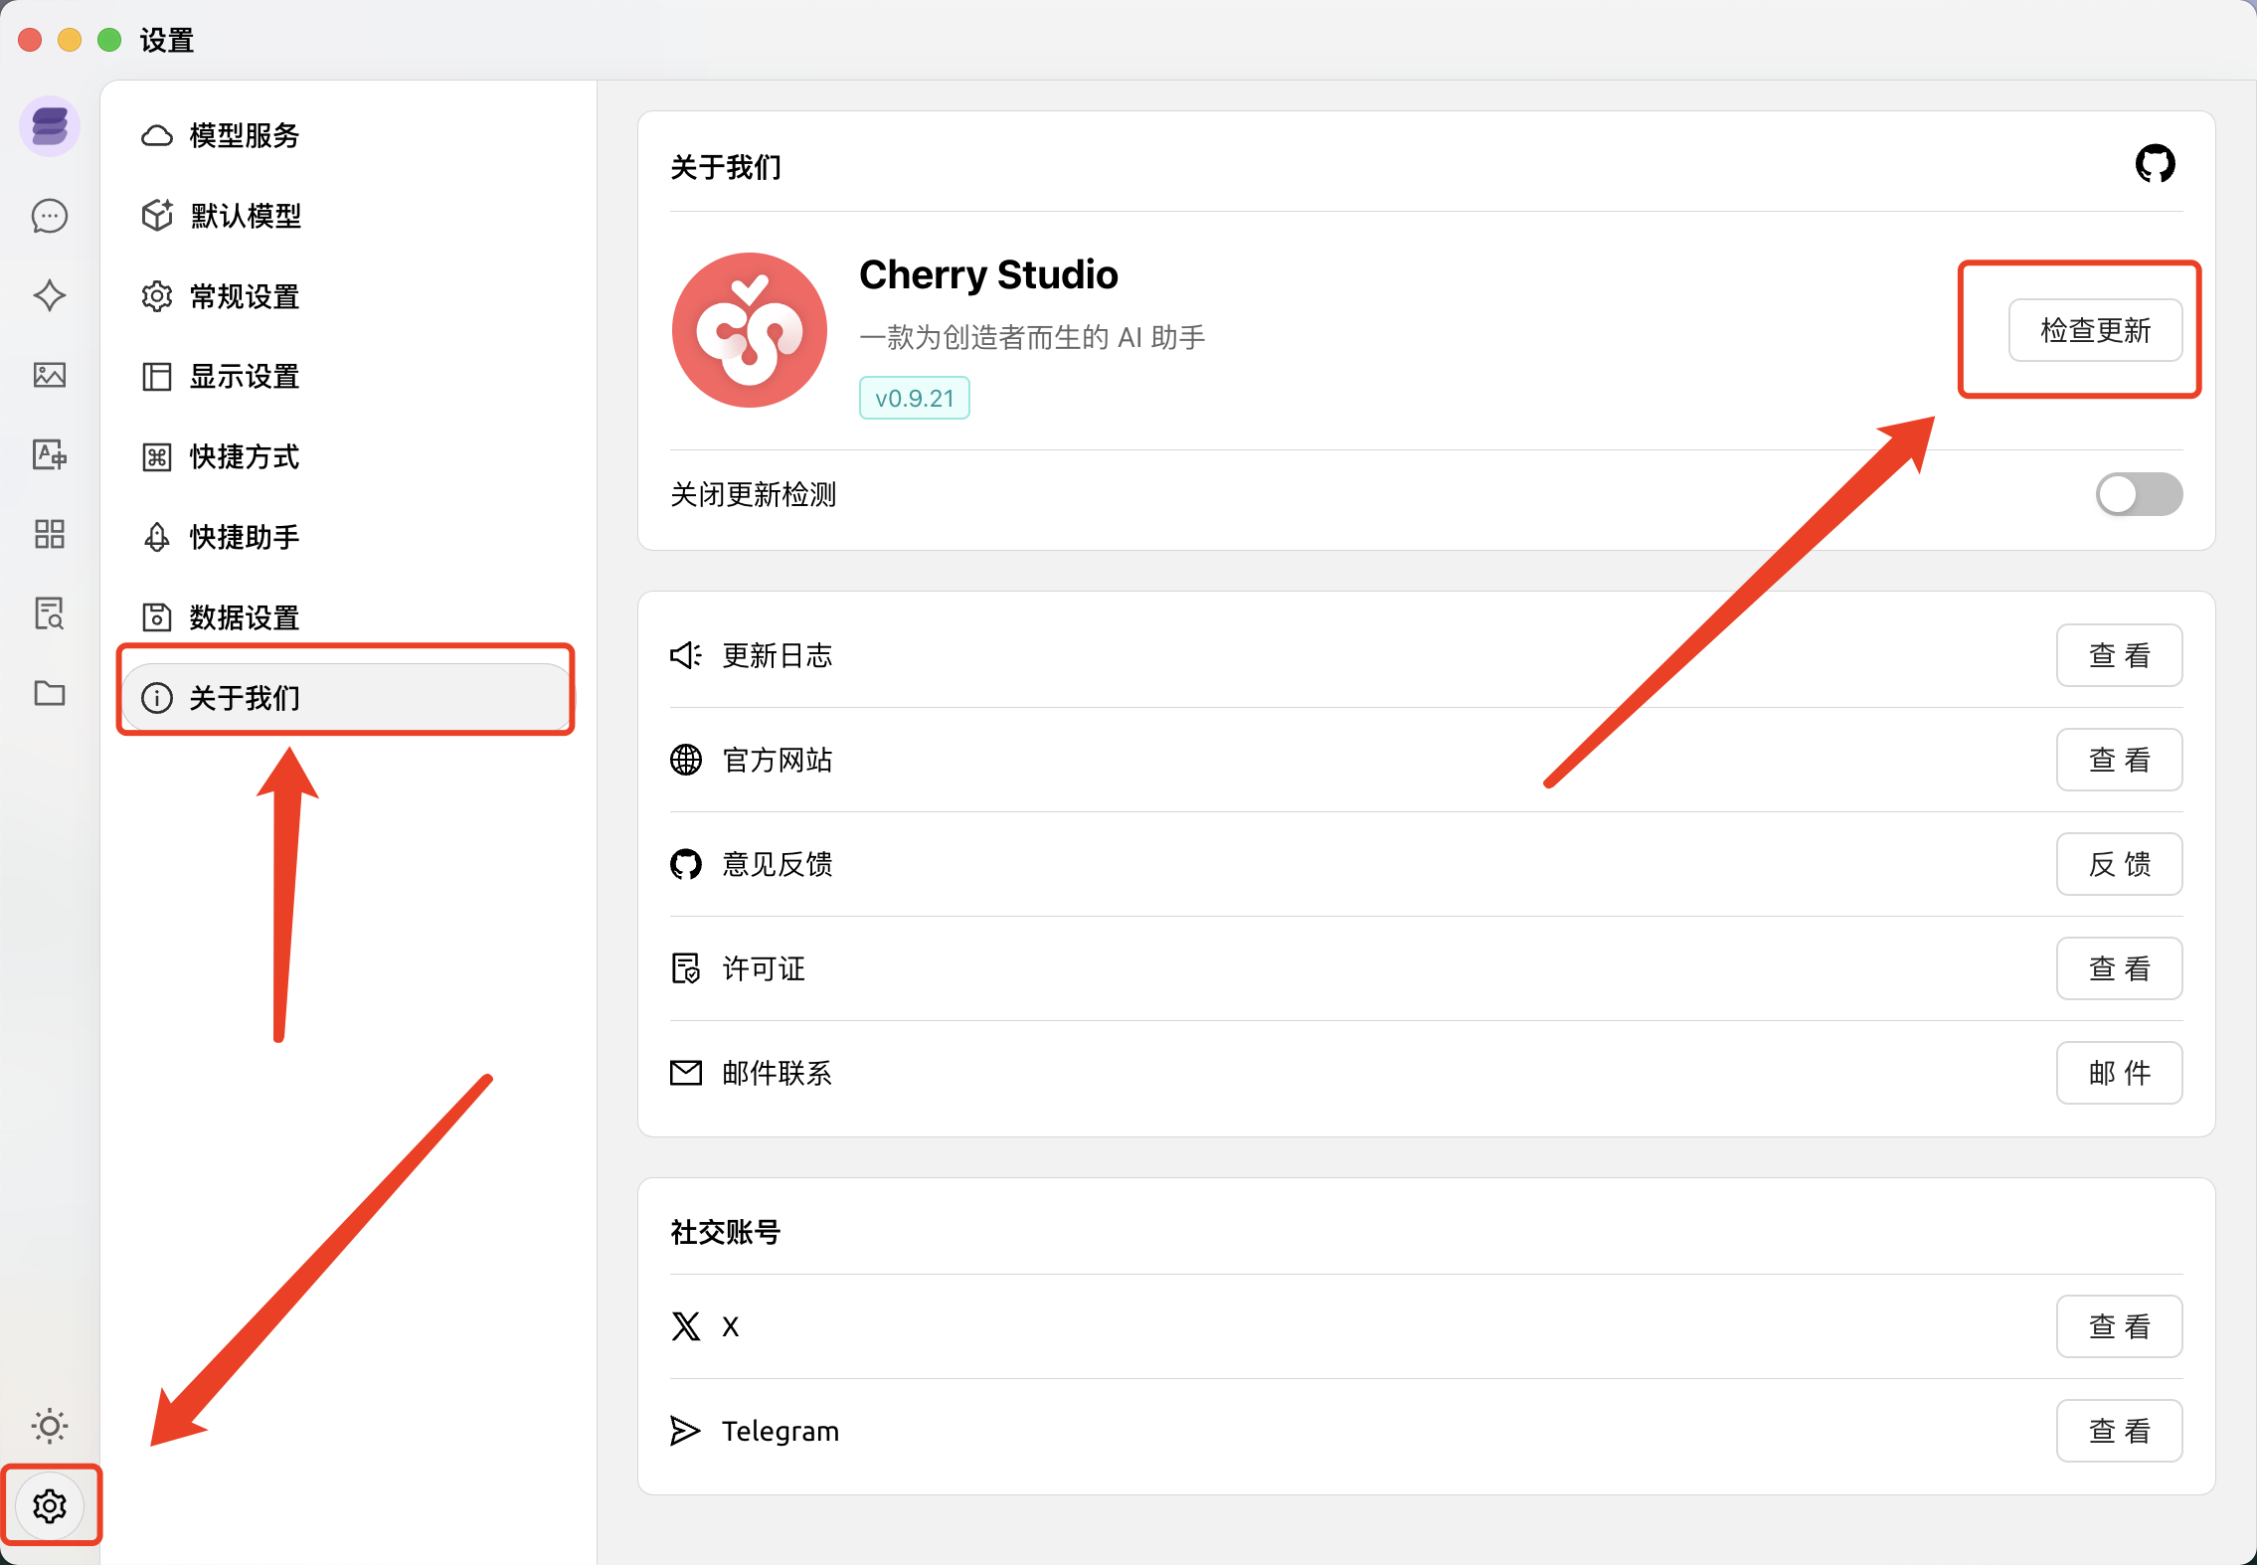The image size is (2257, 1565).
Task: Toggle the 关闭更新检测 switch
Action: point(2139,494)
